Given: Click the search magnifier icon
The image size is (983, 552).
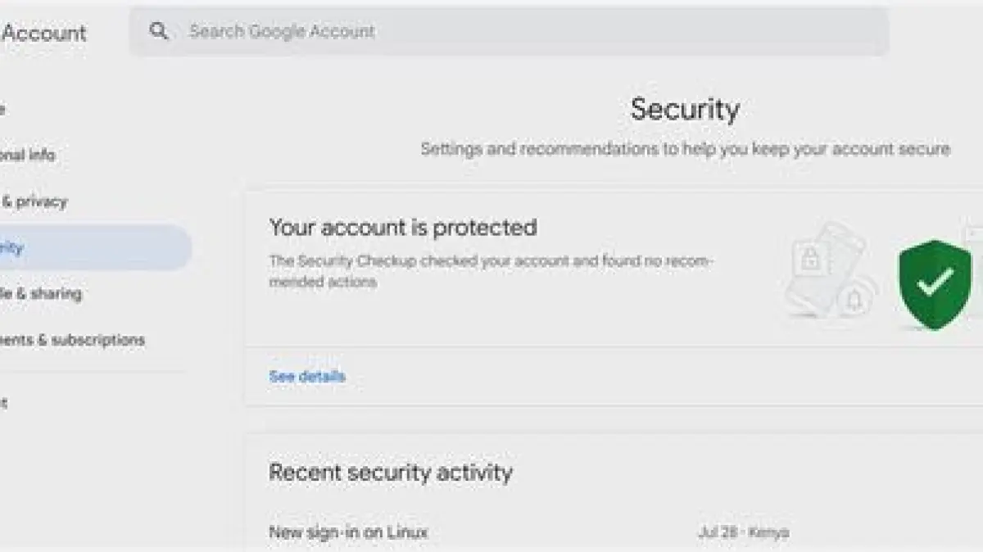Looking at the screenshot, I should pos(159,31).
